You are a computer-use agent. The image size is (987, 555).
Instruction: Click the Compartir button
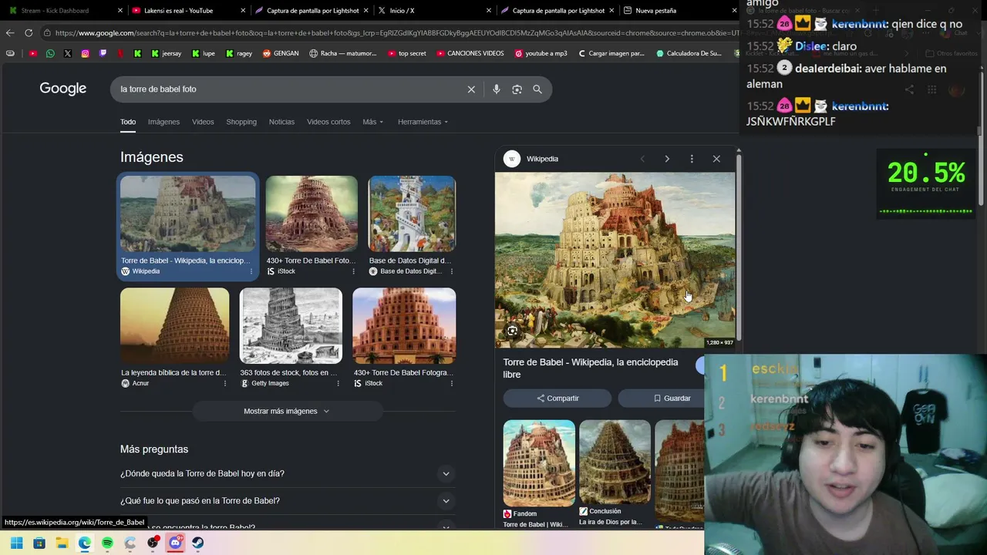click(x=558, y=399)
